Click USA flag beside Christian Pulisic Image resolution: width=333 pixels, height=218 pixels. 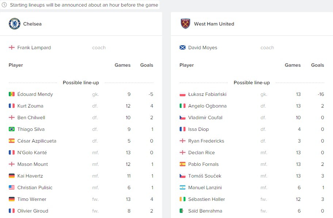tap(12, 187)
